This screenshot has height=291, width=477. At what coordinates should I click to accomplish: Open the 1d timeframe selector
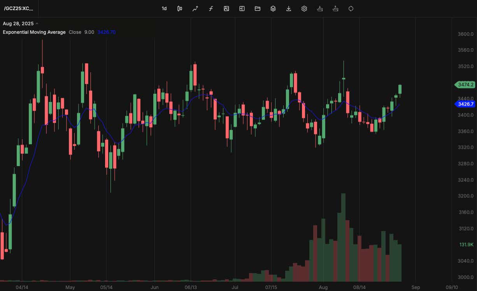click(x=164, y=9)
